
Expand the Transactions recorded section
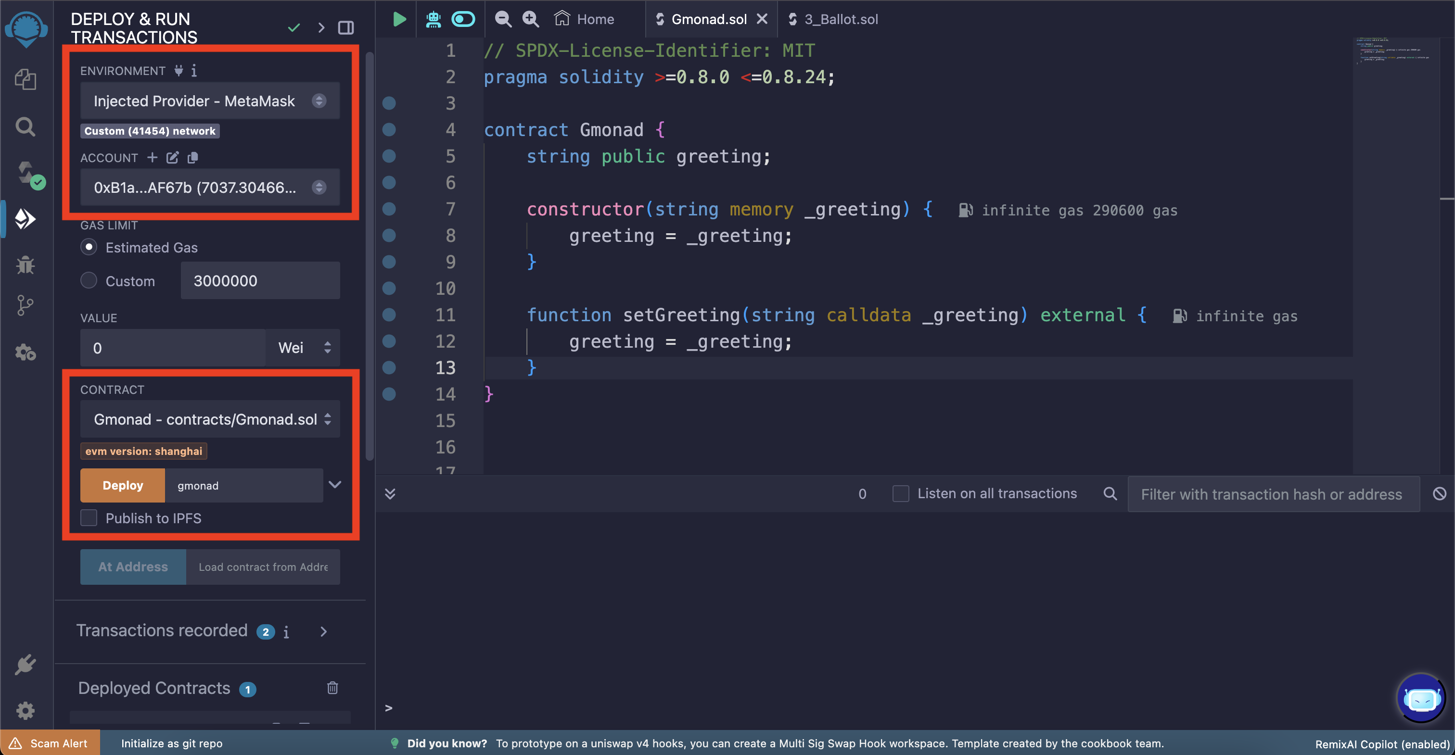[x=323, y=631]
